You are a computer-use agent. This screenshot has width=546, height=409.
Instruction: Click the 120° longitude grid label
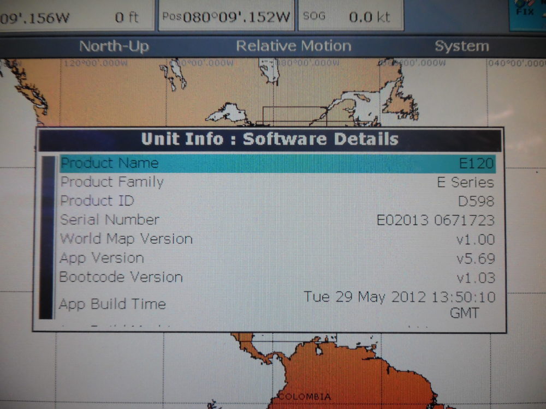click(95, 63)
